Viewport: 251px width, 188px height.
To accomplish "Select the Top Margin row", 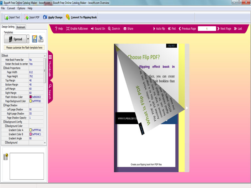I will pyautogui.click(x=22, y=81).
